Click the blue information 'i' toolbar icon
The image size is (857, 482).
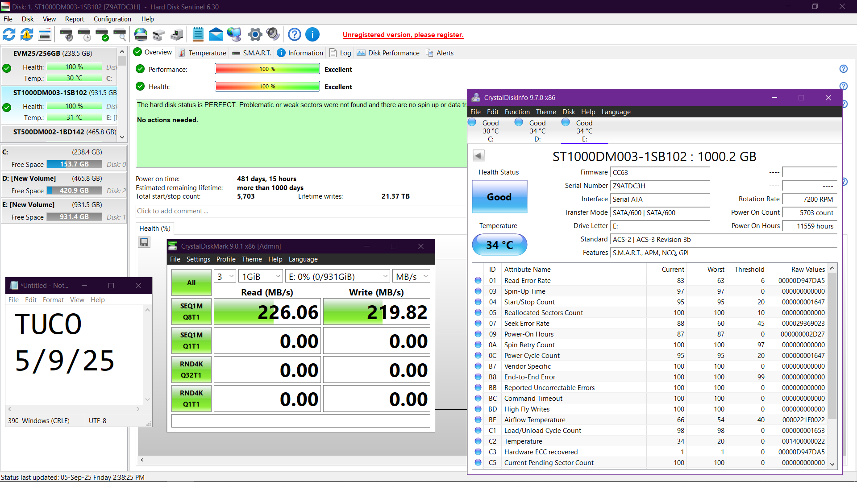[312, 34]
